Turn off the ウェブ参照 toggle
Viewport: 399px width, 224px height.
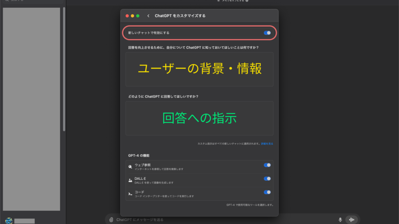click(267, 165)
